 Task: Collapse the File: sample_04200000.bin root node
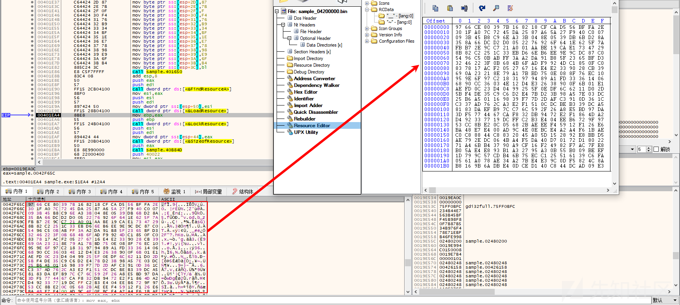coord(277,11)
